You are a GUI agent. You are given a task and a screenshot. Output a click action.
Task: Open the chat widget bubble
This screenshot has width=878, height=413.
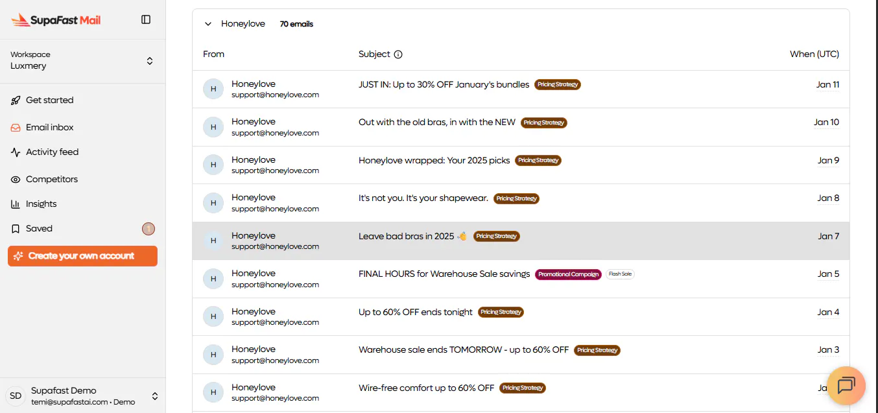[x=846, y=386]
